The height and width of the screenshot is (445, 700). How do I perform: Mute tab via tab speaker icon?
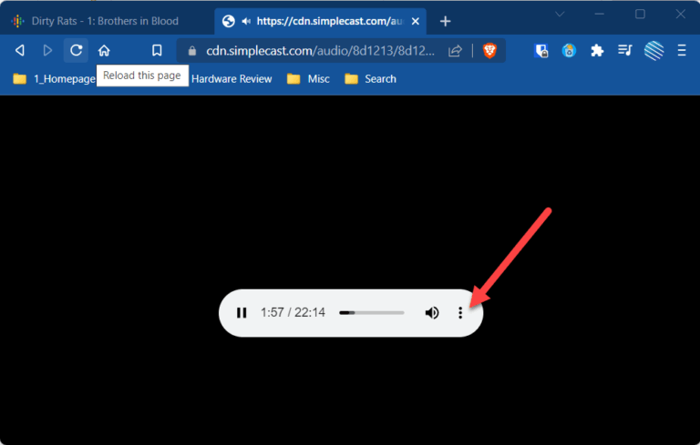[246, 21]
